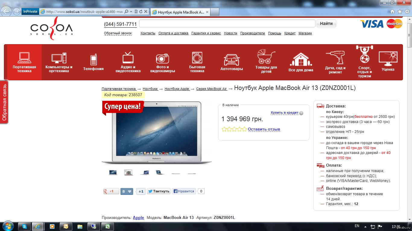Viewport: 412px width, 231px height.
Task: Open the Favorites star icon
Action: pyautogui.click(x=400, y=11)
